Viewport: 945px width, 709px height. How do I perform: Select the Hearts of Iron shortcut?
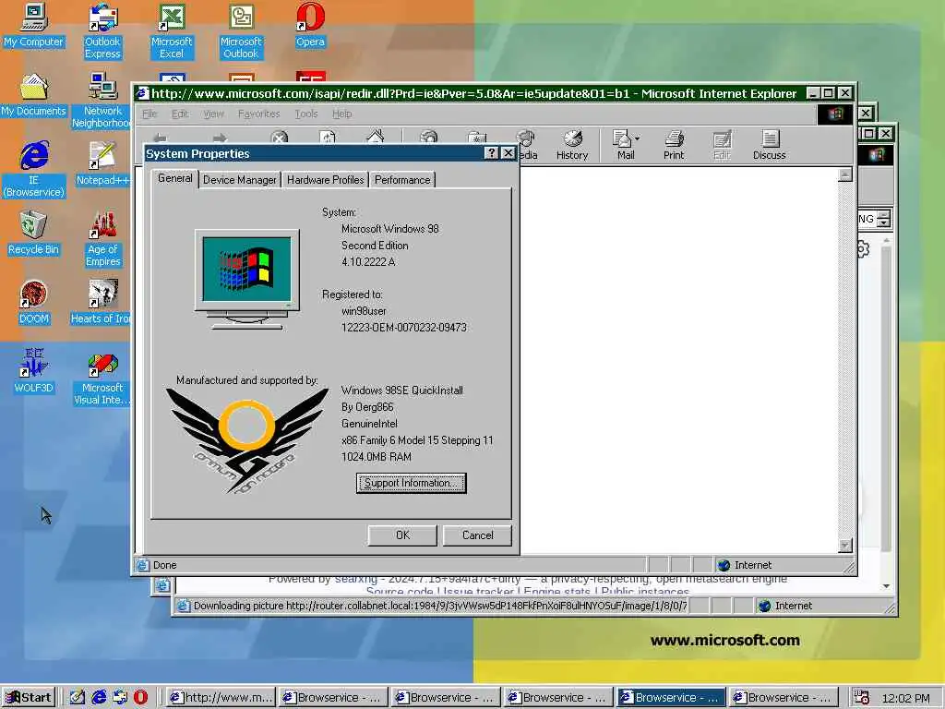[x=101, y=303]
